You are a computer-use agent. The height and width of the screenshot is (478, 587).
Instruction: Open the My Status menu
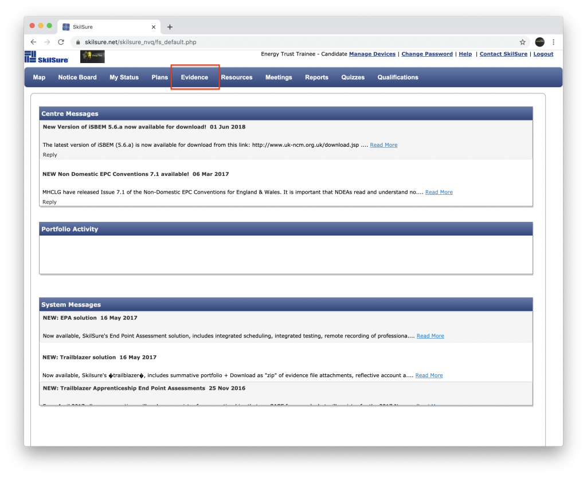pyautogui.click(x=124, y=77)
